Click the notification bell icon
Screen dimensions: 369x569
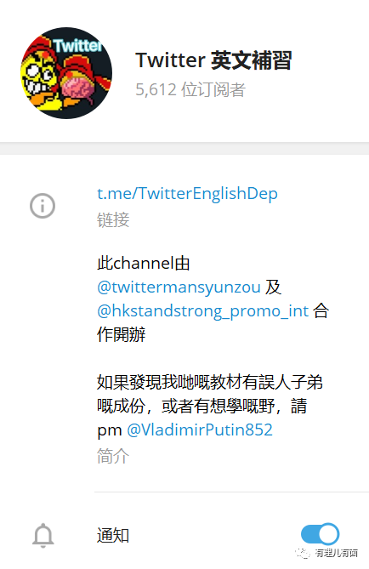43,536
